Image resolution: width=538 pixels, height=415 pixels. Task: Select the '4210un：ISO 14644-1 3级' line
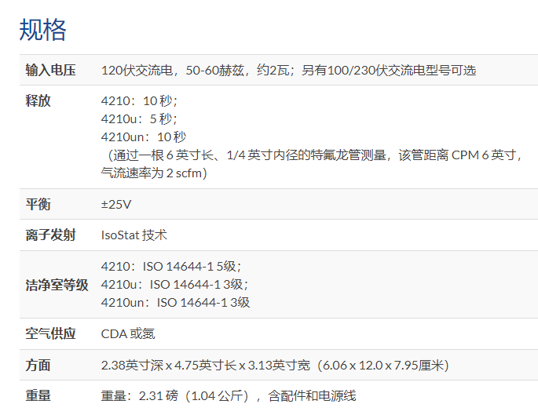tap(175, 302)
